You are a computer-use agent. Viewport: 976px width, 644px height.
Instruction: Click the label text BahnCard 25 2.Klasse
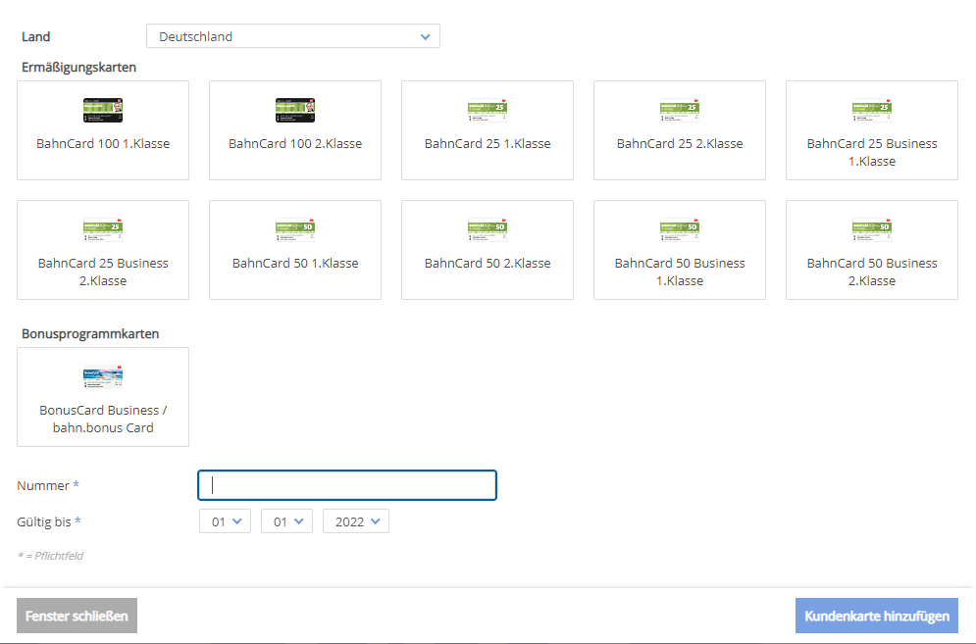[x=680, y=144]
